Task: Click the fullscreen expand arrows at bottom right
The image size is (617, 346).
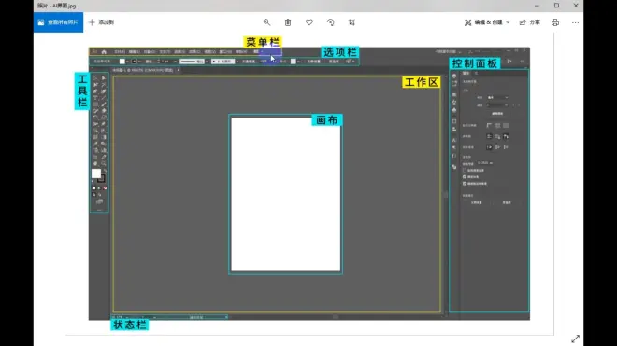Action: [575, 339]
